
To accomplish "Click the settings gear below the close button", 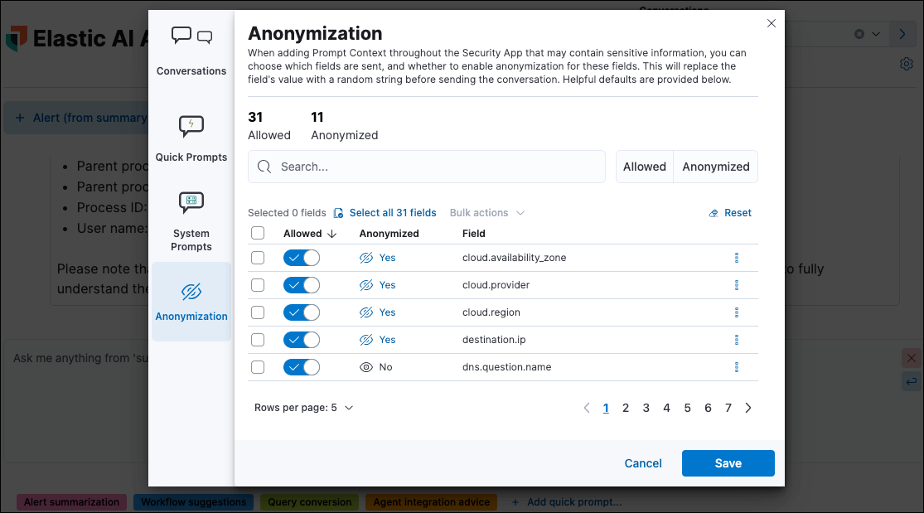I will click(x=906, y=63).
